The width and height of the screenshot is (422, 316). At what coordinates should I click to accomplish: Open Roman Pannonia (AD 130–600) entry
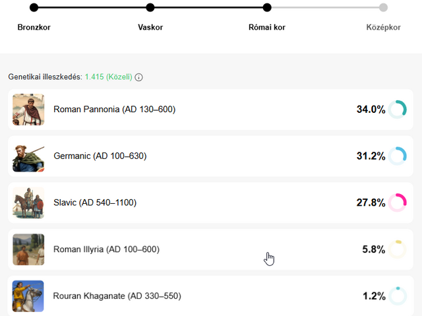pyautogui.click(x=115, y=110)
